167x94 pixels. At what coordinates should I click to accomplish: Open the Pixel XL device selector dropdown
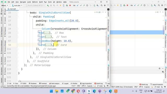point(35,5)
